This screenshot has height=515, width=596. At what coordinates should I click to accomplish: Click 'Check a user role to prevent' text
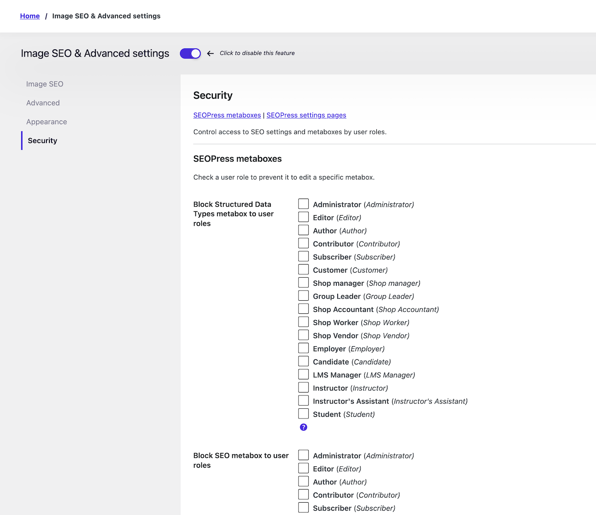pyautogui.click(x=284, y=177)
